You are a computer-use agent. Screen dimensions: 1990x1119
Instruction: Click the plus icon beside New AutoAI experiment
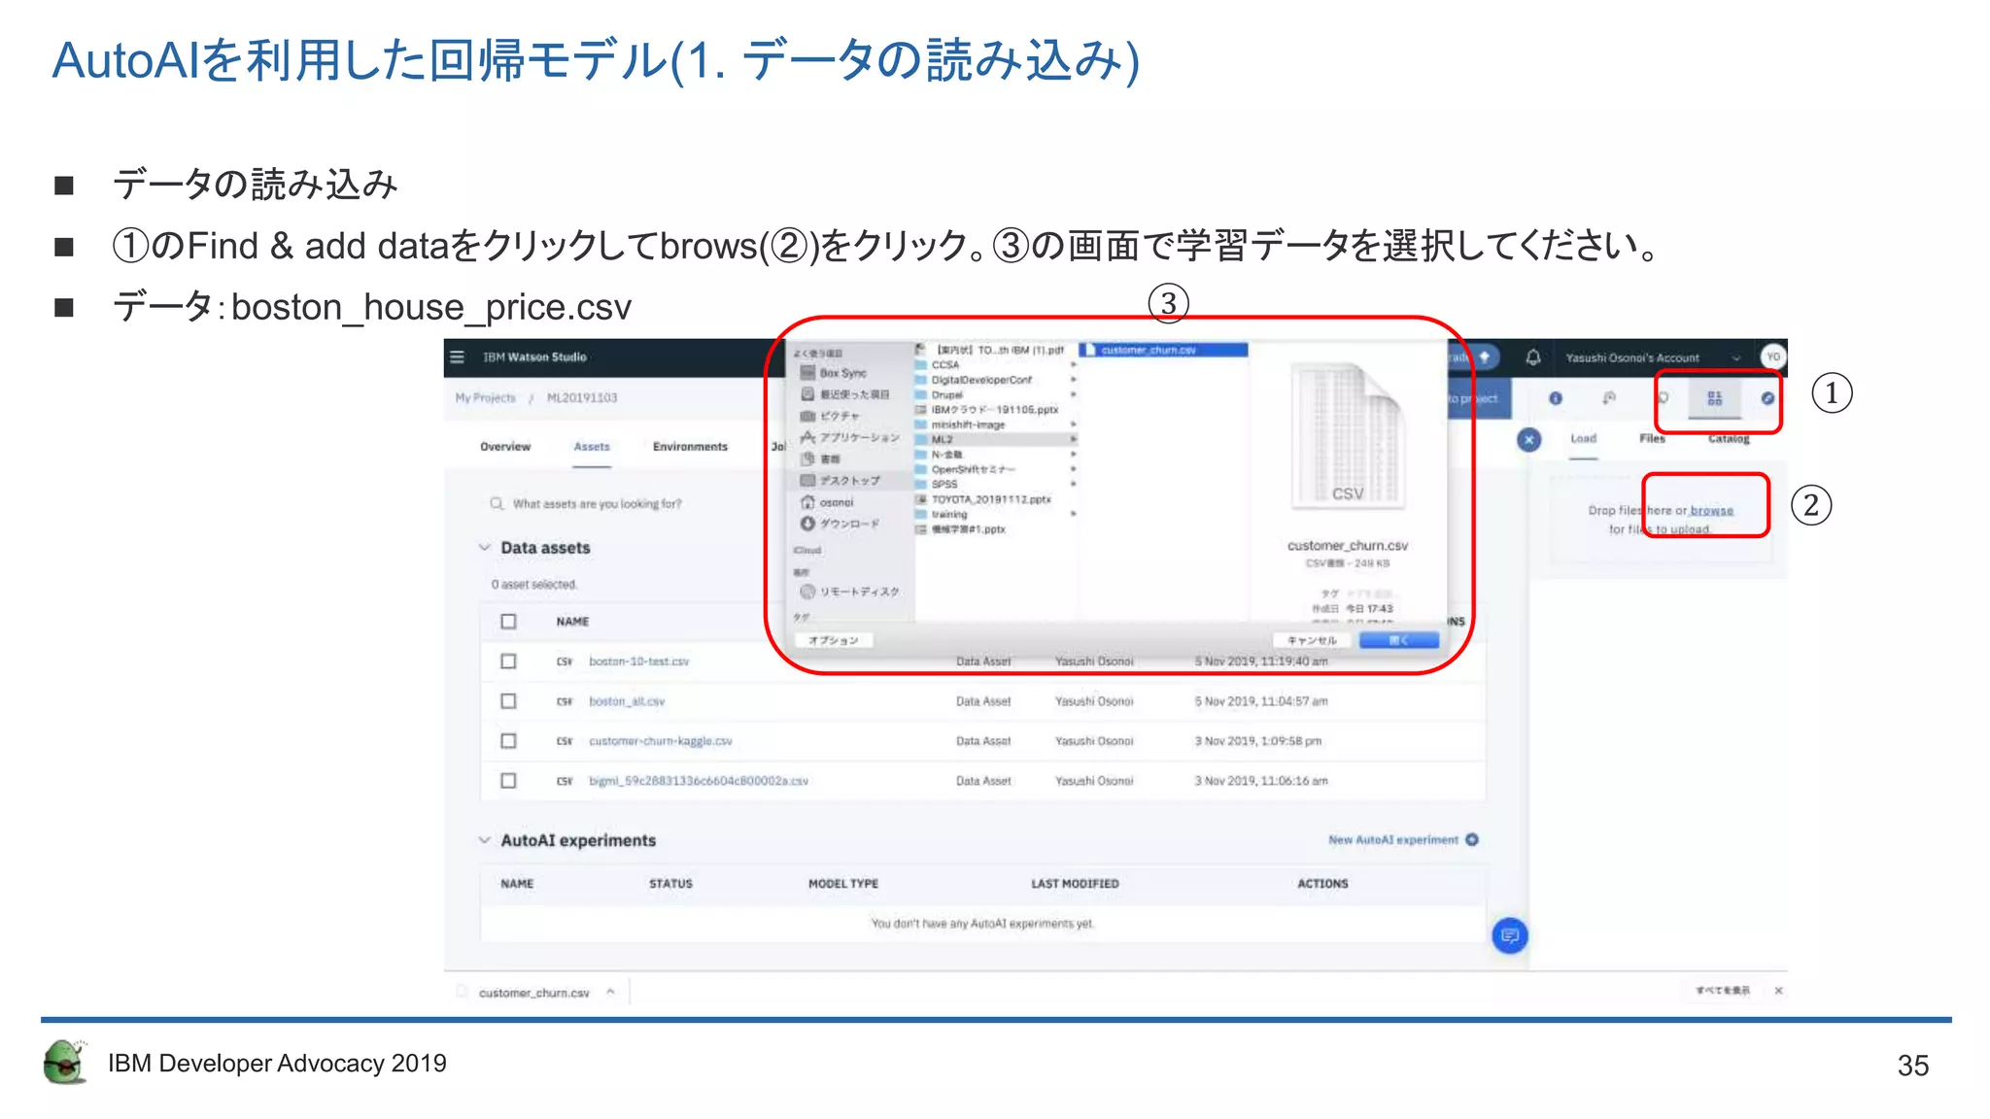tap(1472, 840)
